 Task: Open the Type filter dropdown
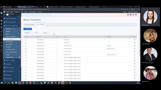point(46,33)
